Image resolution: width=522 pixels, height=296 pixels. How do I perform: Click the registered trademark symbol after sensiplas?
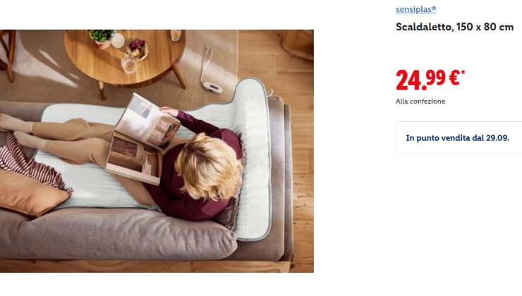pyautogui.click(x=434, y=8)
